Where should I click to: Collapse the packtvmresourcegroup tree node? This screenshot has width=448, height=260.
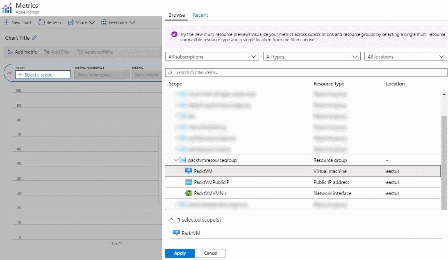pyautogui.click(x=176, y=160)
